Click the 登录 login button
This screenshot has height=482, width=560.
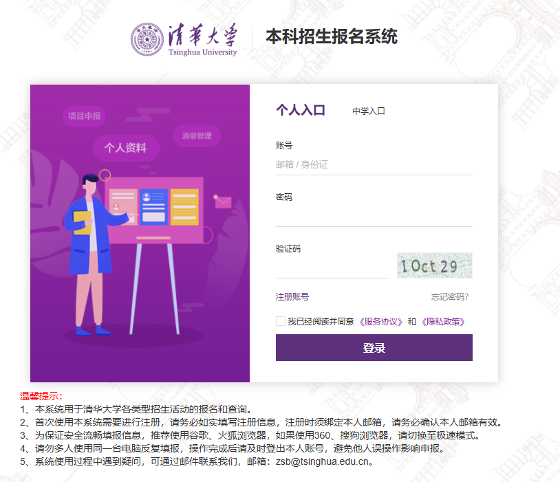point(374,347)
